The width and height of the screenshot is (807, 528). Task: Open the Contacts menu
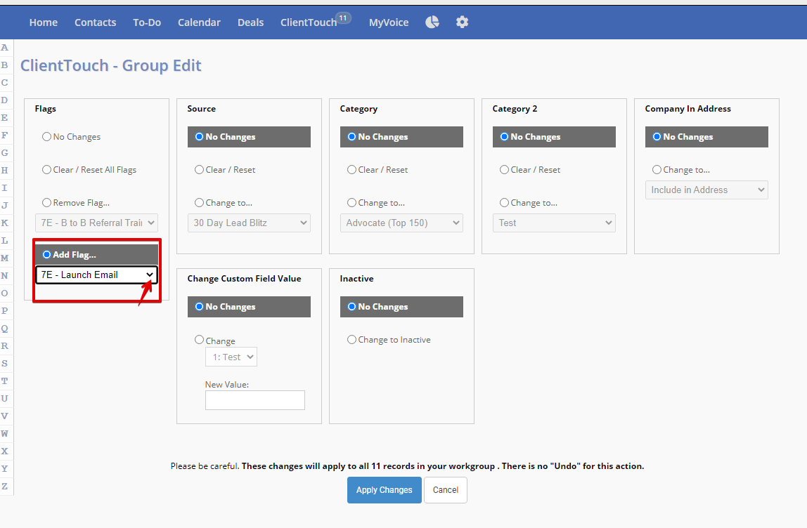click(x=95, y=22)
